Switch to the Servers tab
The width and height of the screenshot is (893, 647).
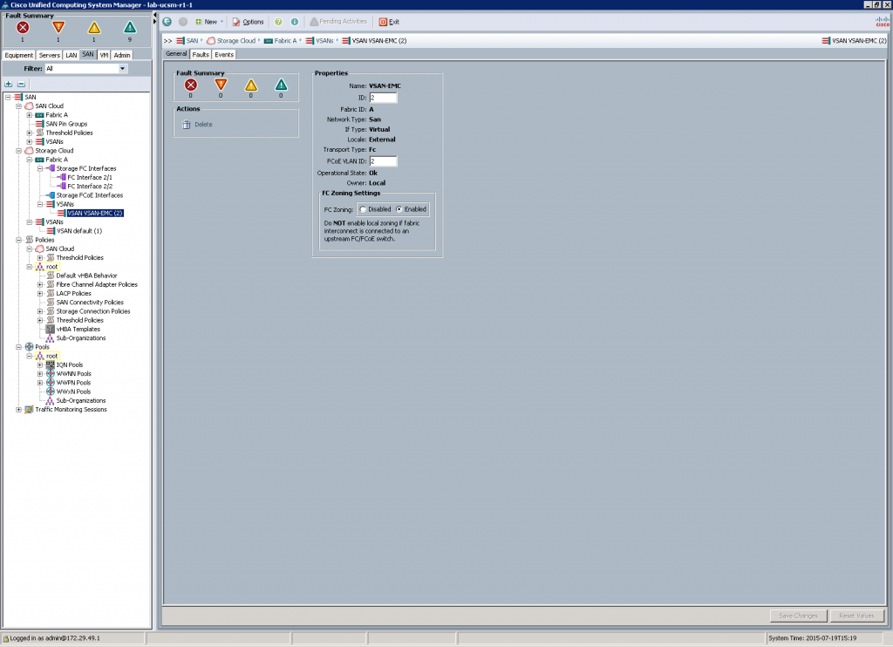point(50,55)
